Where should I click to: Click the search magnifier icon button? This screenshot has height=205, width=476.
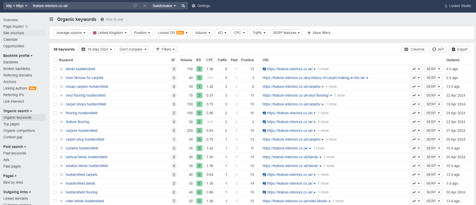183,6
